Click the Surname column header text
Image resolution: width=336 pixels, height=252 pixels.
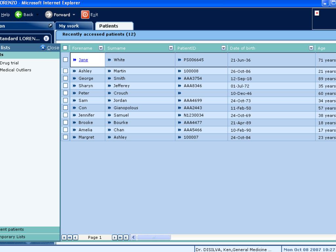coord(116,48)
